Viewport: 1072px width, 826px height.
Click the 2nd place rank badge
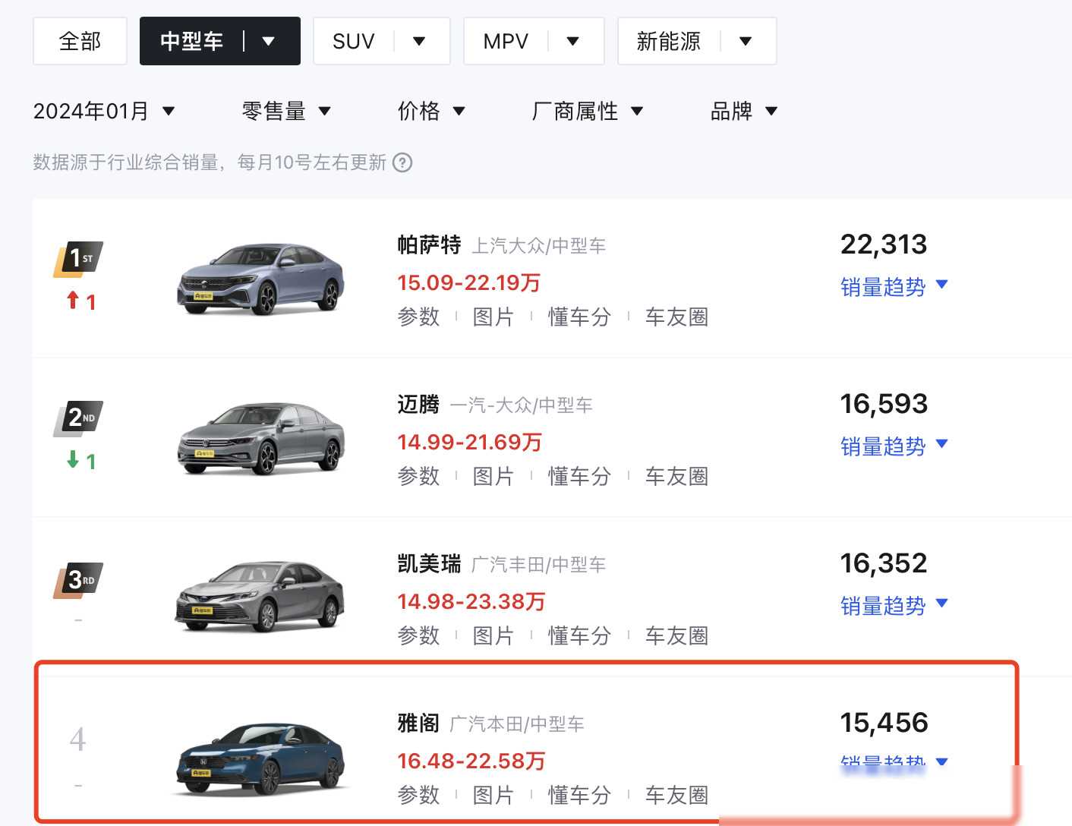(x=79, y=418)
